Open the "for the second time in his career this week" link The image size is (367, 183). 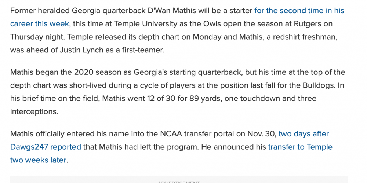coord(299,11)
